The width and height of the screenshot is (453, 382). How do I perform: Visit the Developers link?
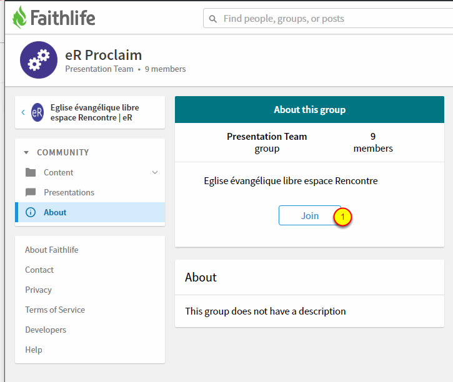(46, 330)
